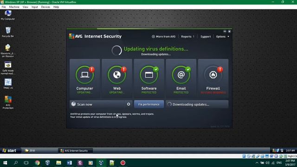The width and height of the screenshot is (297, 167).
Task: Click VirtualBox USB status icon
Action: [258, 156]
